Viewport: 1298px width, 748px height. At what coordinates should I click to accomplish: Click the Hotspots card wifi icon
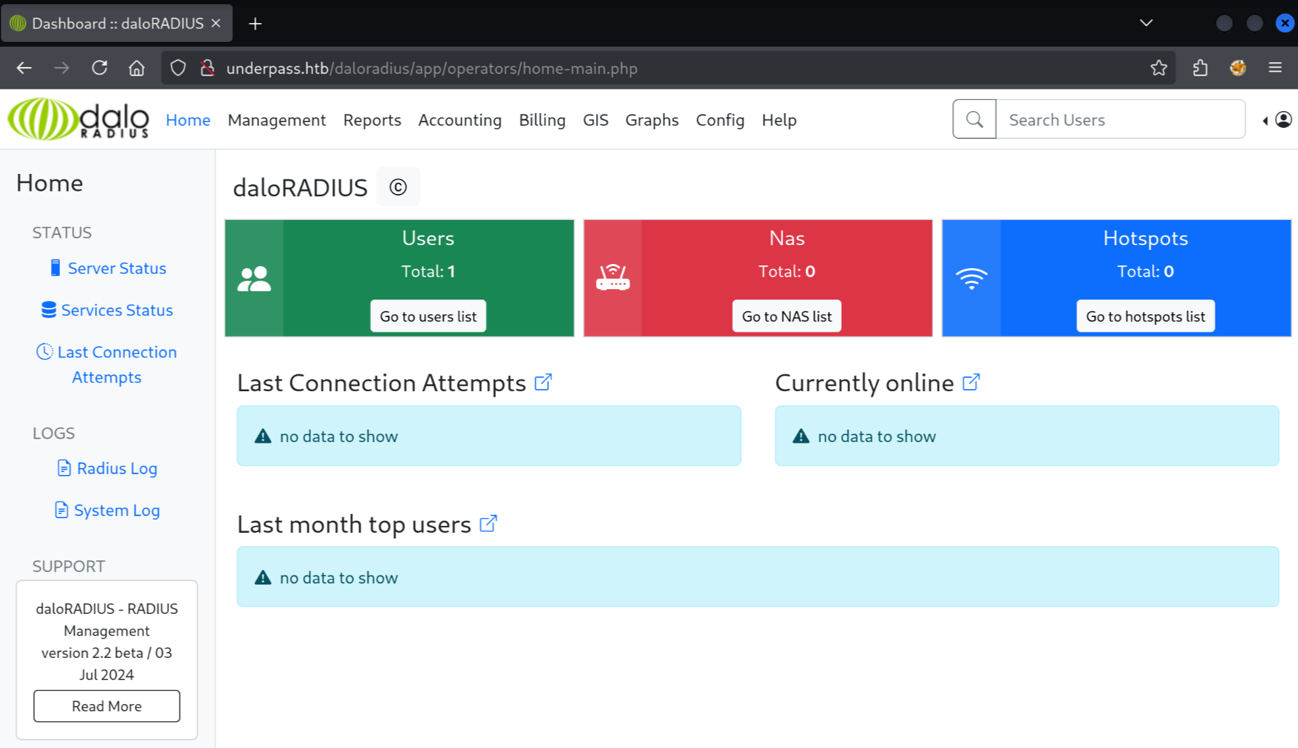[972, 279]
